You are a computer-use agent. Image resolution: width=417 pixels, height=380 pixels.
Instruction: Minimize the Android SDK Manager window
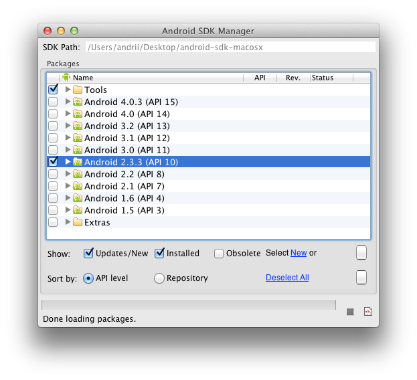pyautogui.click(x=61, y=31)
